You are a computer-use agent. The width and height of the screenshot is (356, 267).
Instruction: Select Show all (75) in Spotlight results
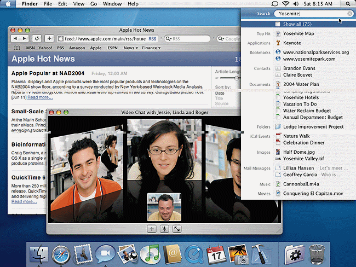(x=297, y=24)
